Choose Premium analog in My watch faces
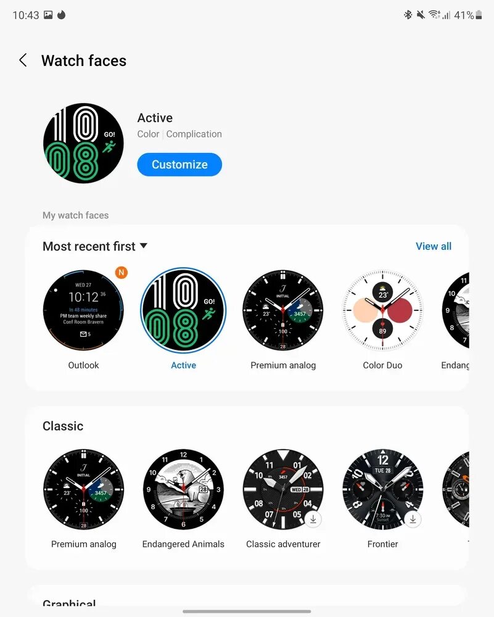This screenshot has width=494, height=617. pos(283,310)
